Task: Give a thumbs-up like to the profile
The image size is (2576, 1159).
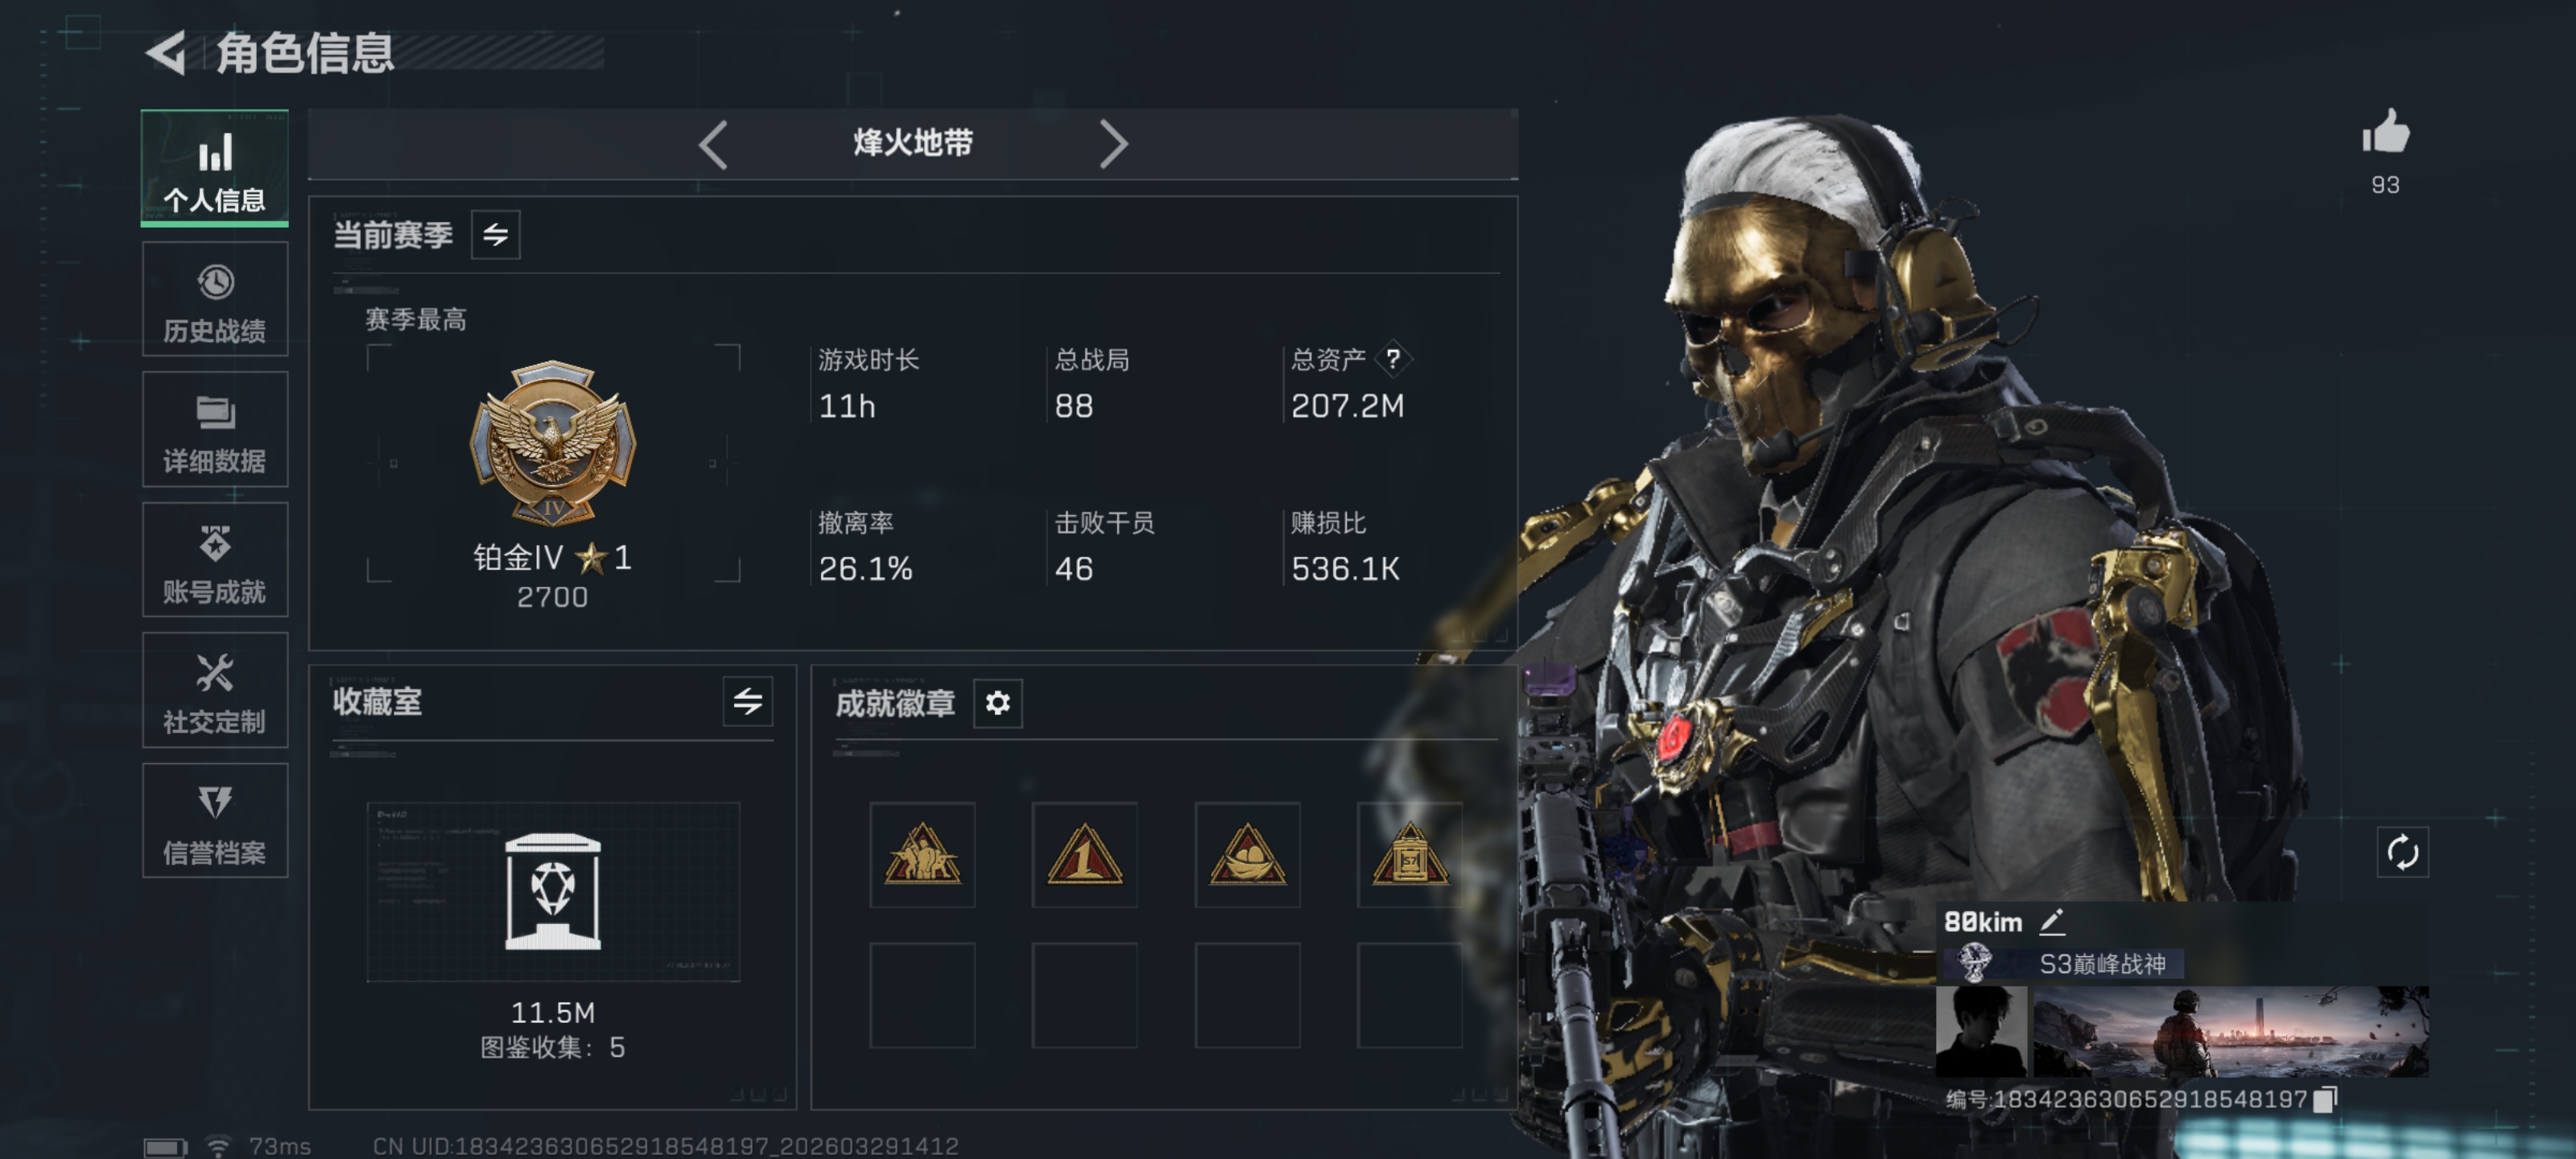Action: click(2386, 132)
